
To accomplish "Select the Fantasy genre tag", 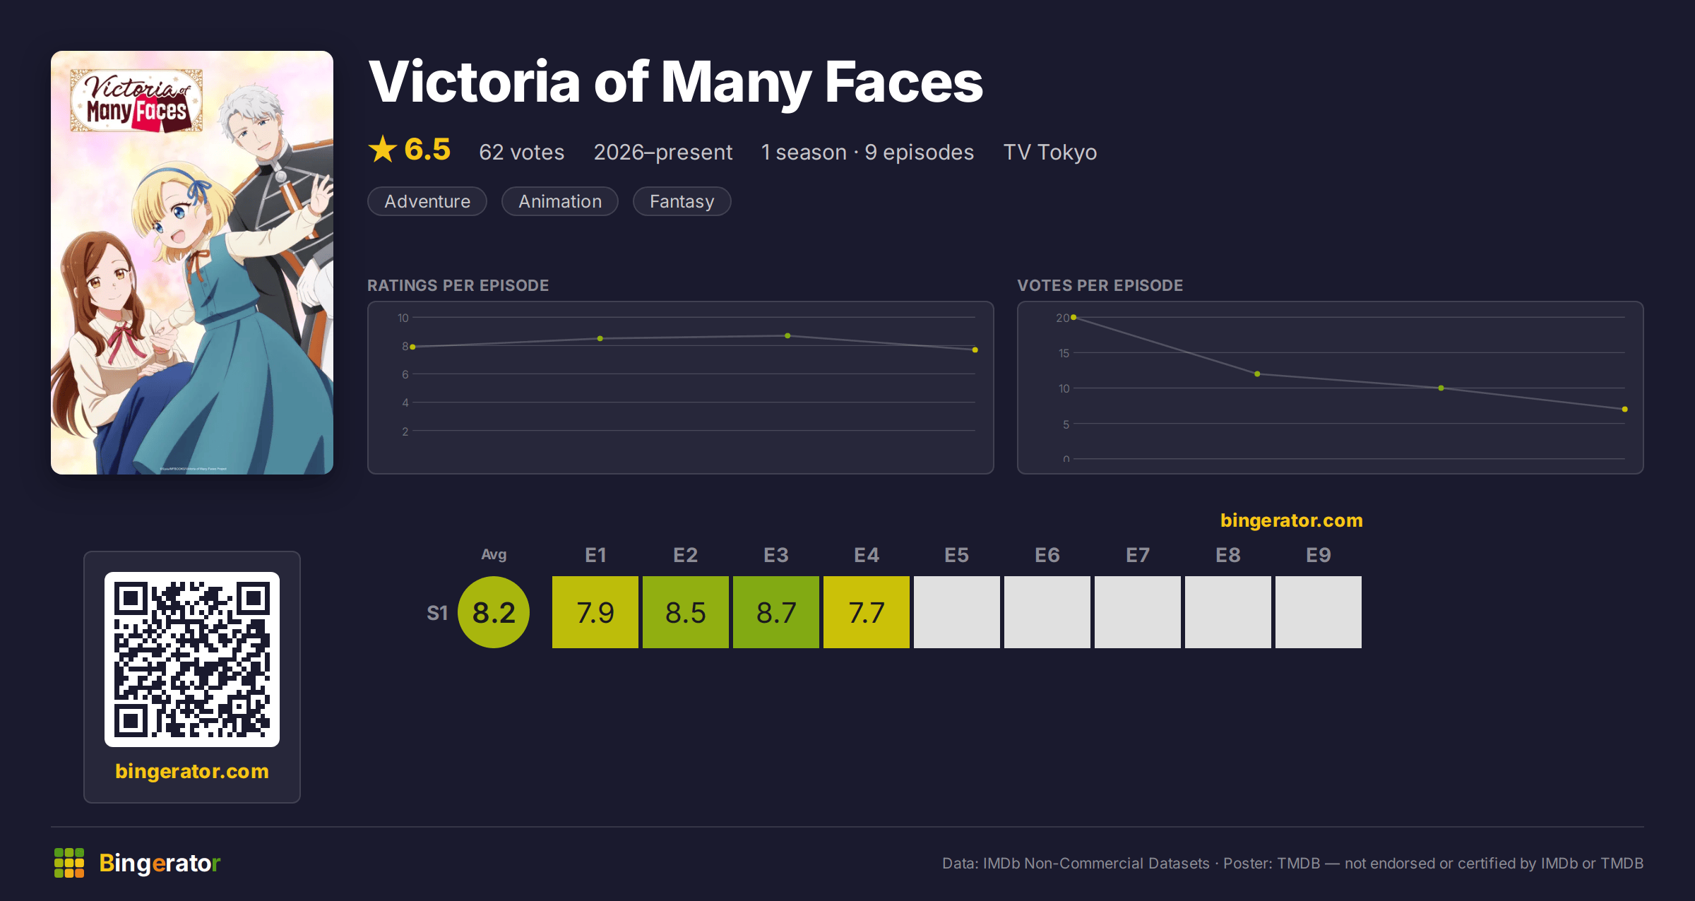I will point(682,201).
